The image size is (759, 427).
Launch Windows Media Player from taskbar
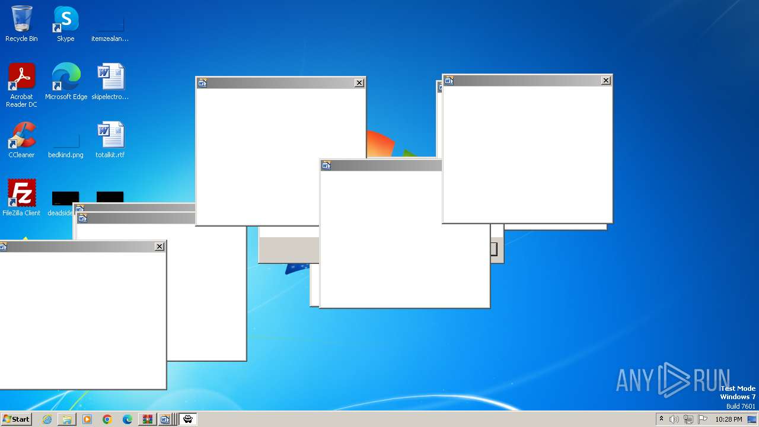pos(87,419)
